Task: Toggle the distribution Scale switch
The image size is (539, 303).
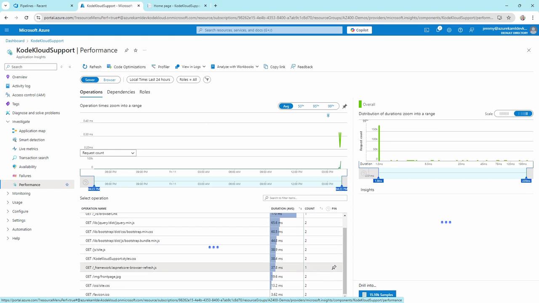Action: click(513, 114)
